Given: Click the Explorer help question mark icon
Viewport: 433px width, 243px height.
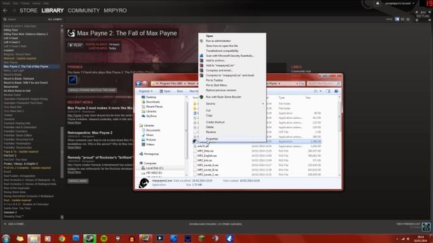Looking at the screenshot, I should 336,91.
